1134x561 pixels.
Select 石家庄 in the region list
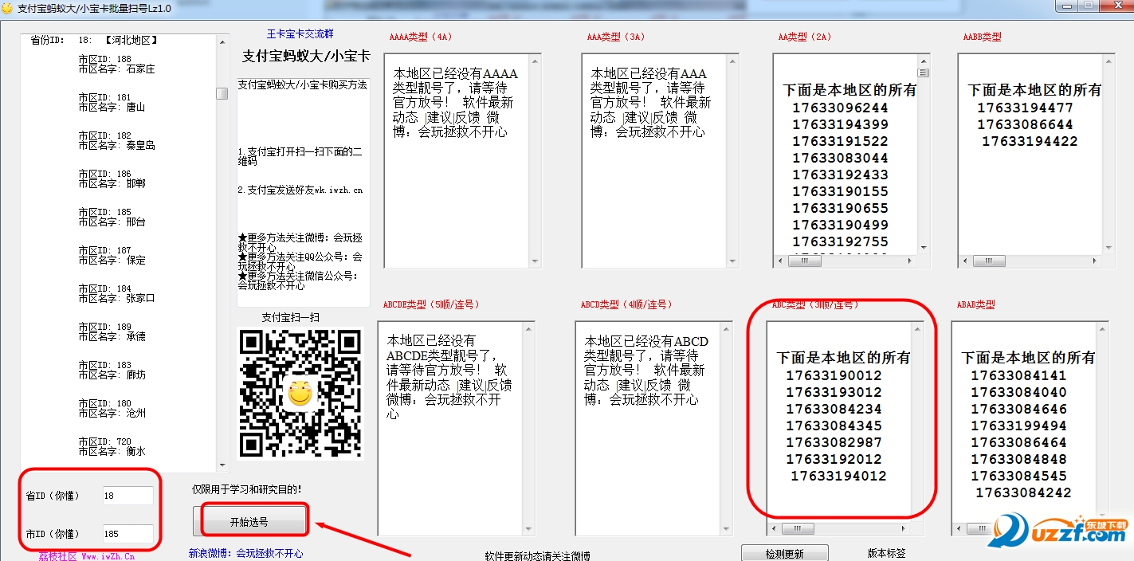(x=140, y=69)
